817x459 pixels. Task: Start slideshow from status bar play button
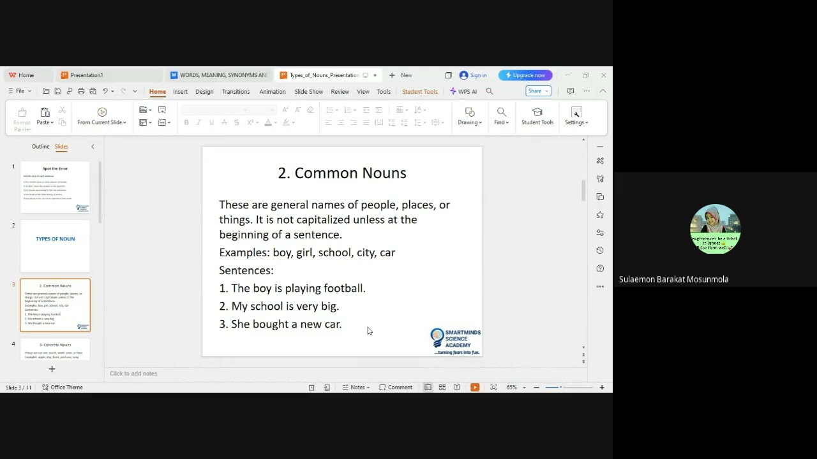click(475, 387)
